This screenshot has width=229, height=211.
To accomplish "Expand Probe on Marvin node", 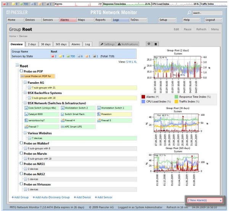I will point(21,153).
